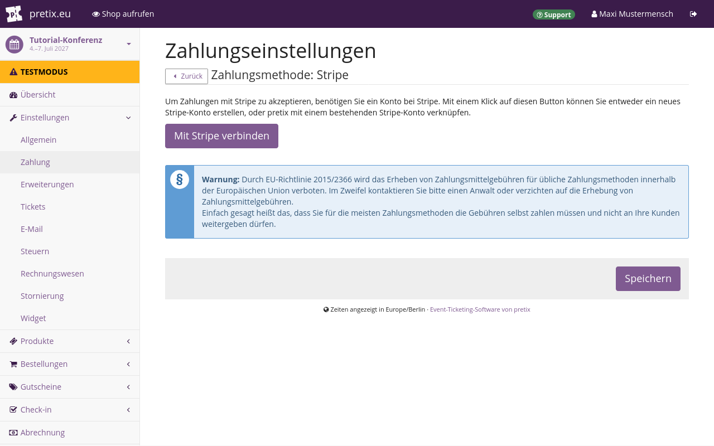The image size is (714, 446).
Task: Open Rechnungswesen settings
Action: coord(70,274)
